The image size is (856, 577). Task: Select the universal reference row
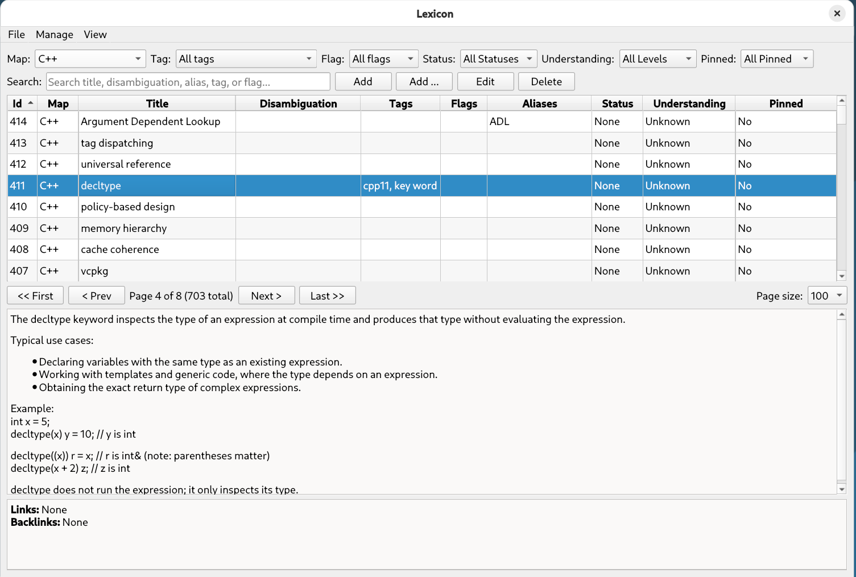(421, 164)
